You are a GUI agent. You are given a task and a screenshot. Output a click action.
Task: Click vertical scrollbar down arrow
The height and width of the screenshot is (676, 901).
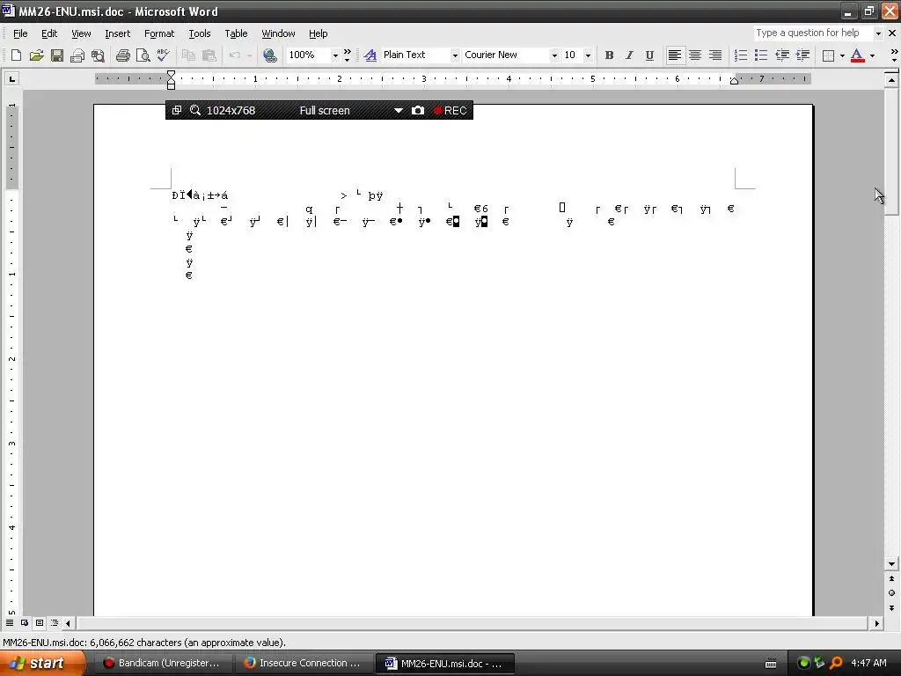(x=891, y=564)
